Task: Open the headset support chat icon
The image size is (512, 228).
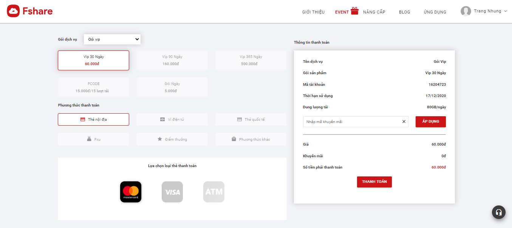Action: tap(499, 212)
